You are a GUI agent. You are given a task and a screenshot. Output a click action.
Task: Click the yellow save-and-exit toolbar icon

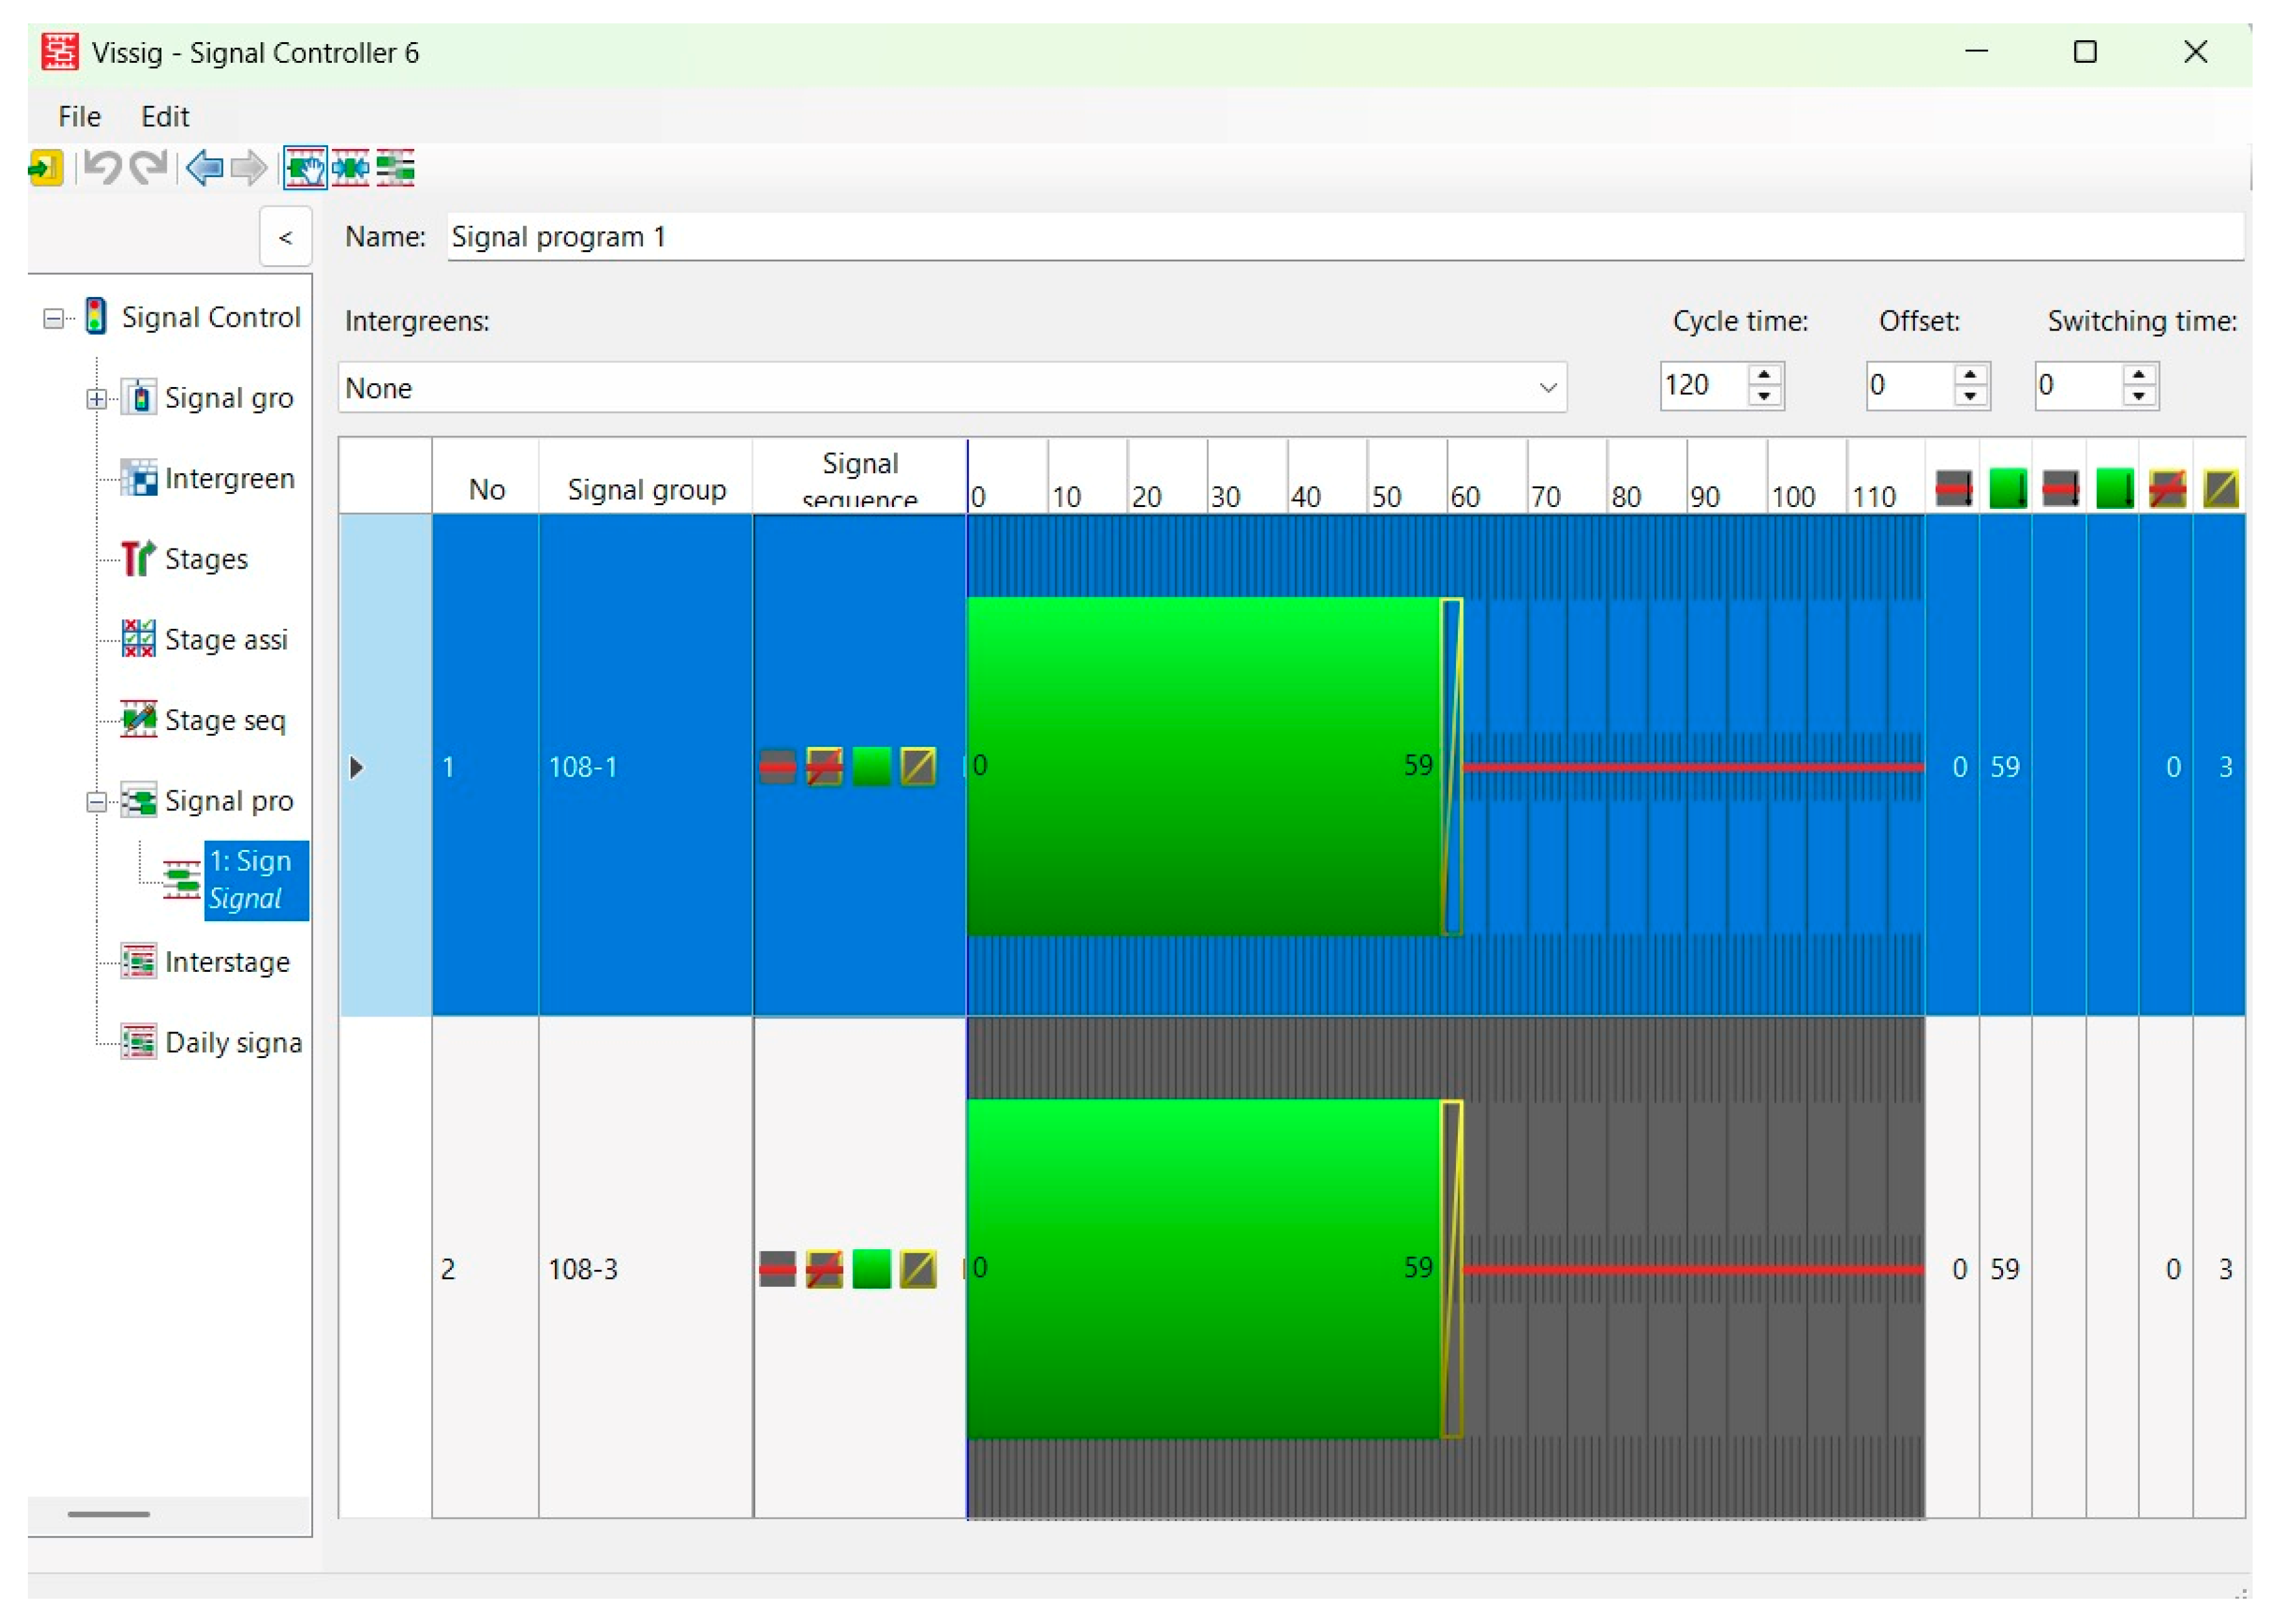click(45, 167)
